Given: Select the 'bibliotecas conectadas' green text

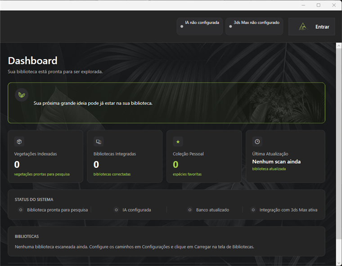Looking at the screenshot, I should [112, 174].
